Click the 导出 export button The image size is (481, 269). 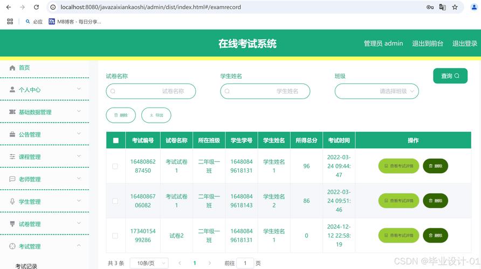156,115
